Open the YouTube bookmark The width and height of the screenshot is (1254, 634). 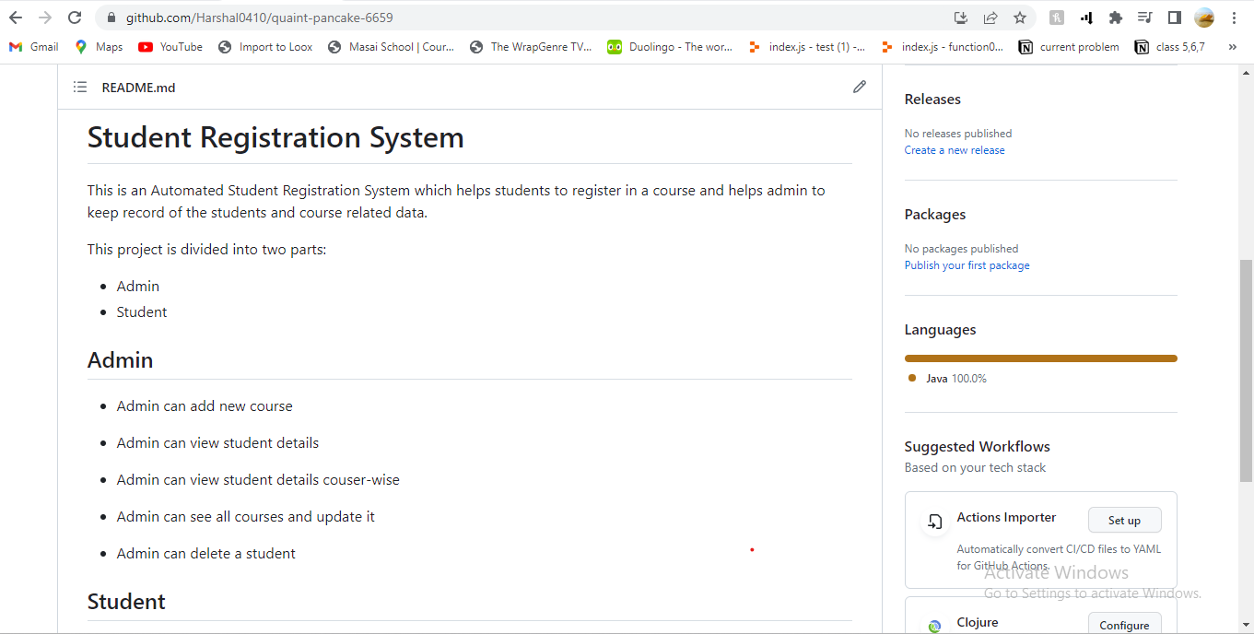[170, 47]
